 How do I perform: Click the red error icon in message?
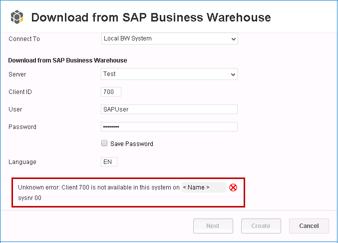233,187
